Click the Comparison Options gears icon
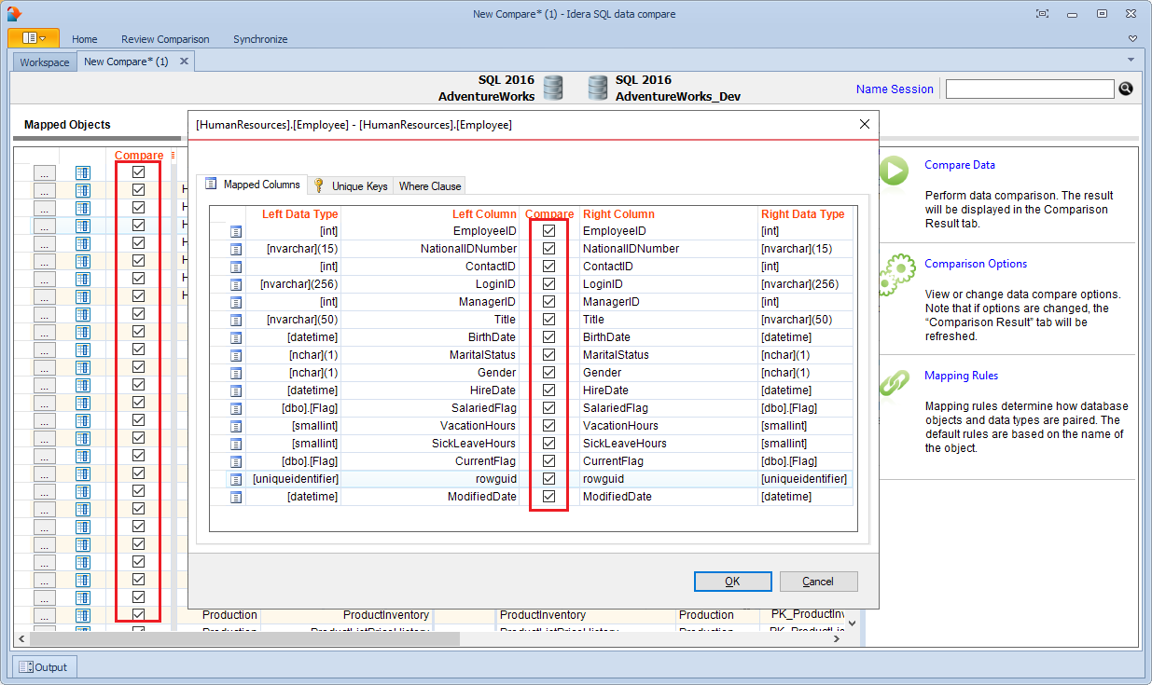The width and height of the screenshot is (1152, 685). [x=895, y=274]
